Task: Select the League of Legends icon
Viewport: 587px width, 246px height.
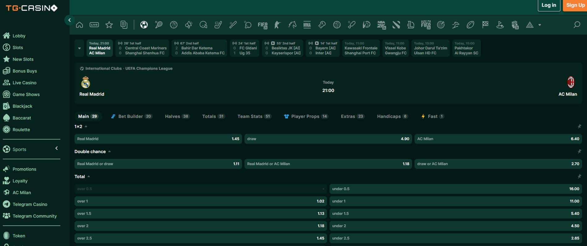Action: pos(411,25)
